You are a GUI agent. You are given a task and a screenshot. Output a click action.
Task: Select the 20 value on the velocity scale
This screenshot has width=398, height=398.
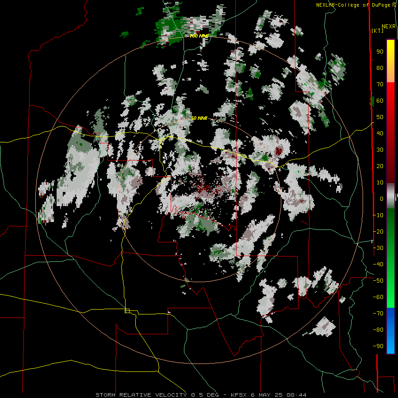click(x=380, y=166)
